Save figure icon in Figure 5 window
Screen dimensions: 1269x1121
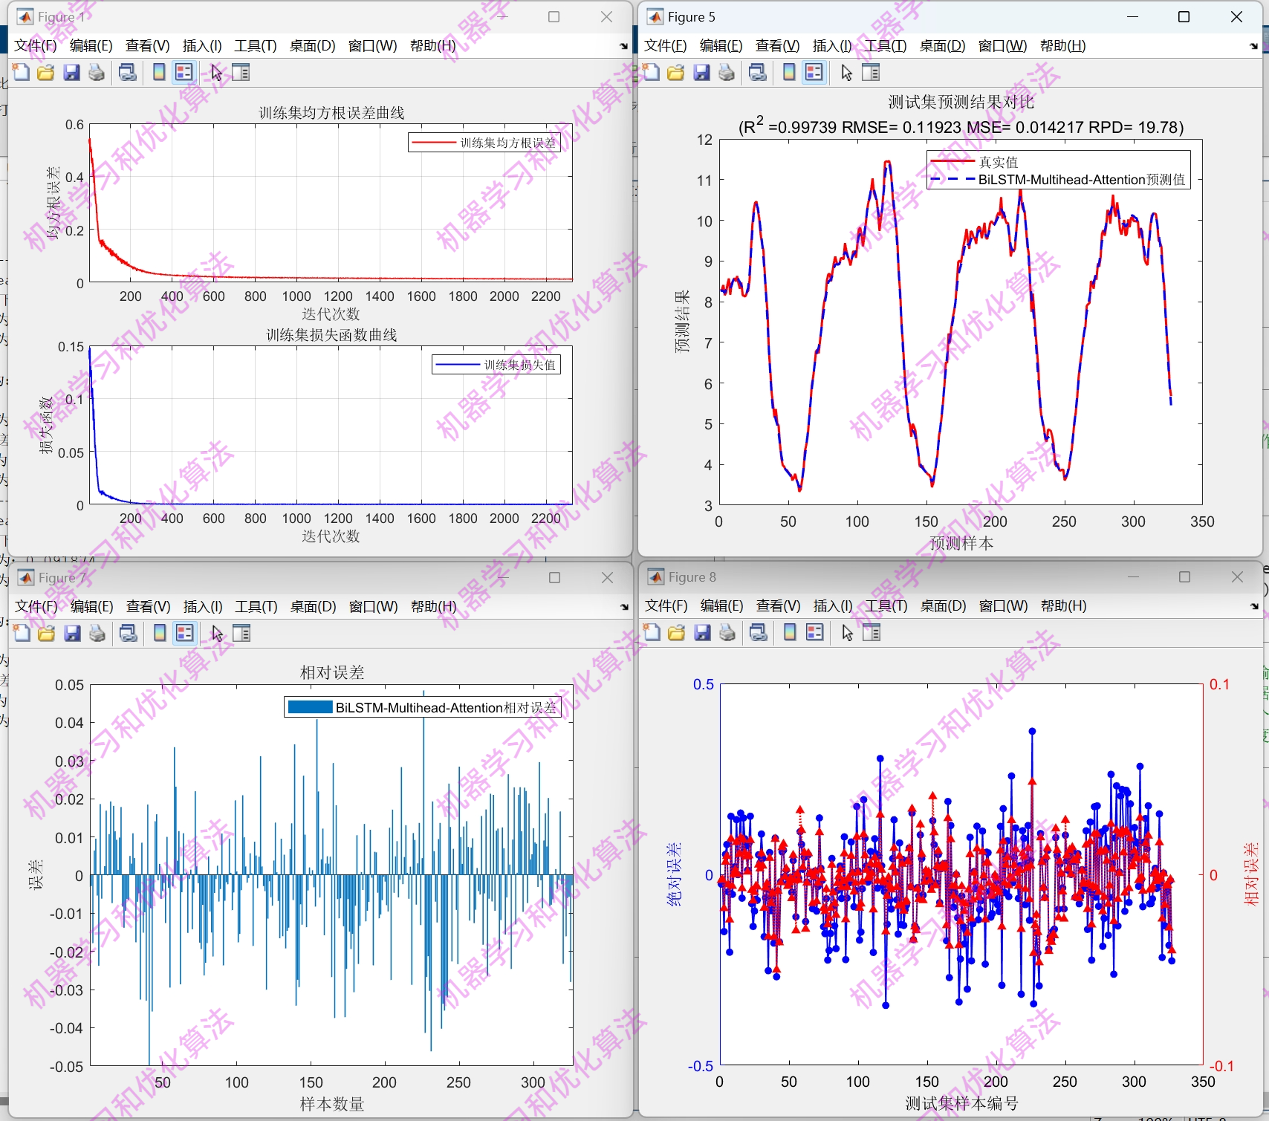coord(701,72)
